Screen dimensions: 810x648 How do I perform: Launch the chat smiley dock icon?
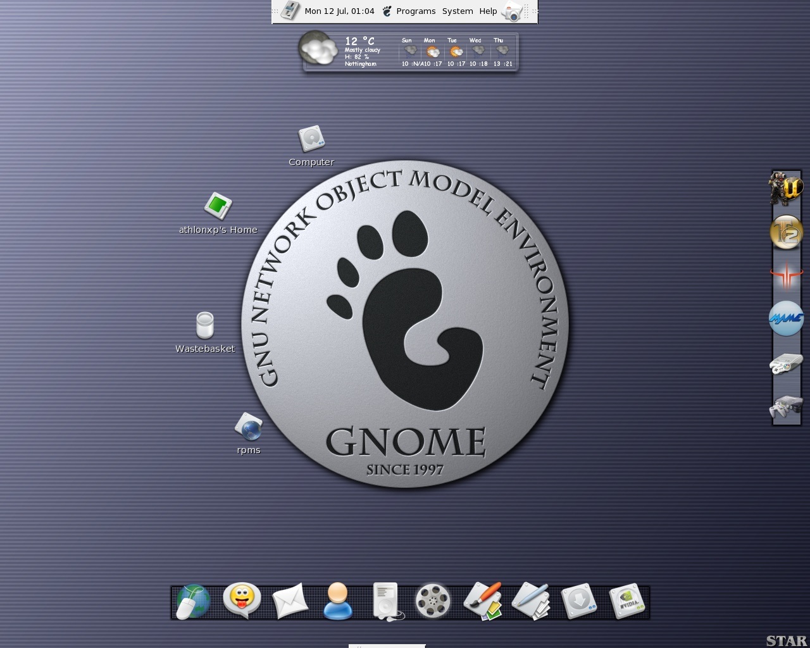(242, 601)
